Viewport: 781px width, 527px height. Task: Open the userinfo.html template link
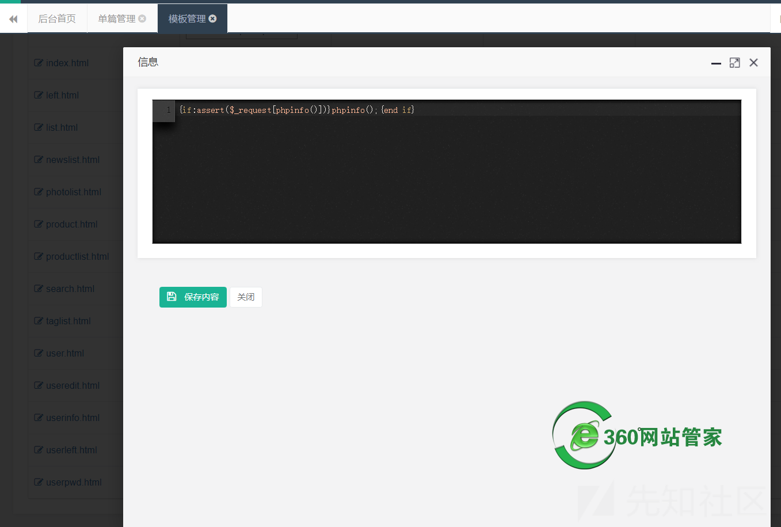[73, 418]
